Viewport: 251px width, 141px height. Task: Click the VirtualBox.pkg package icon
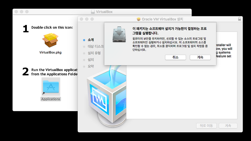50,40
